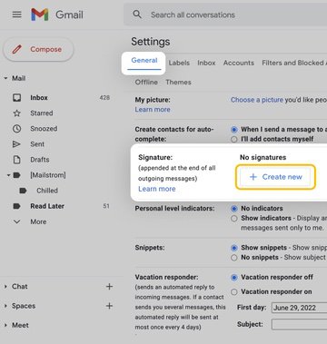Create a new space with plus icon

pyautogui.click(x=109, y=306)
